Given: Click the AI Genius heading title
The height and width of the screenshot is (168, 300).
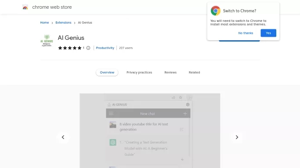Looking at the screenshot, I should tap(71, 38).
